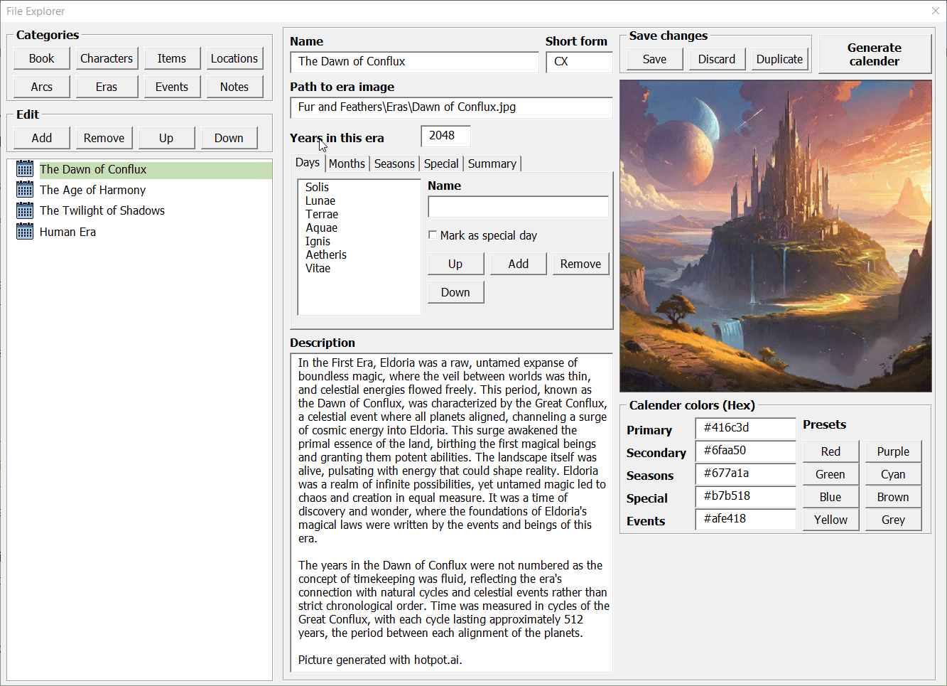Click calendar icon beside The Dawn of Conflux
This screenshot has width=947, height=686.
coord(25,169)
